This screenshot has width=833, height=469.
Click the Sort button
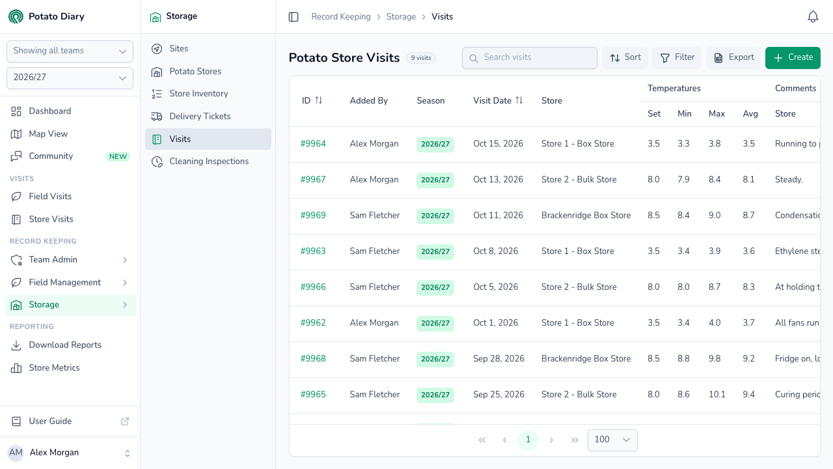(625, 57)
